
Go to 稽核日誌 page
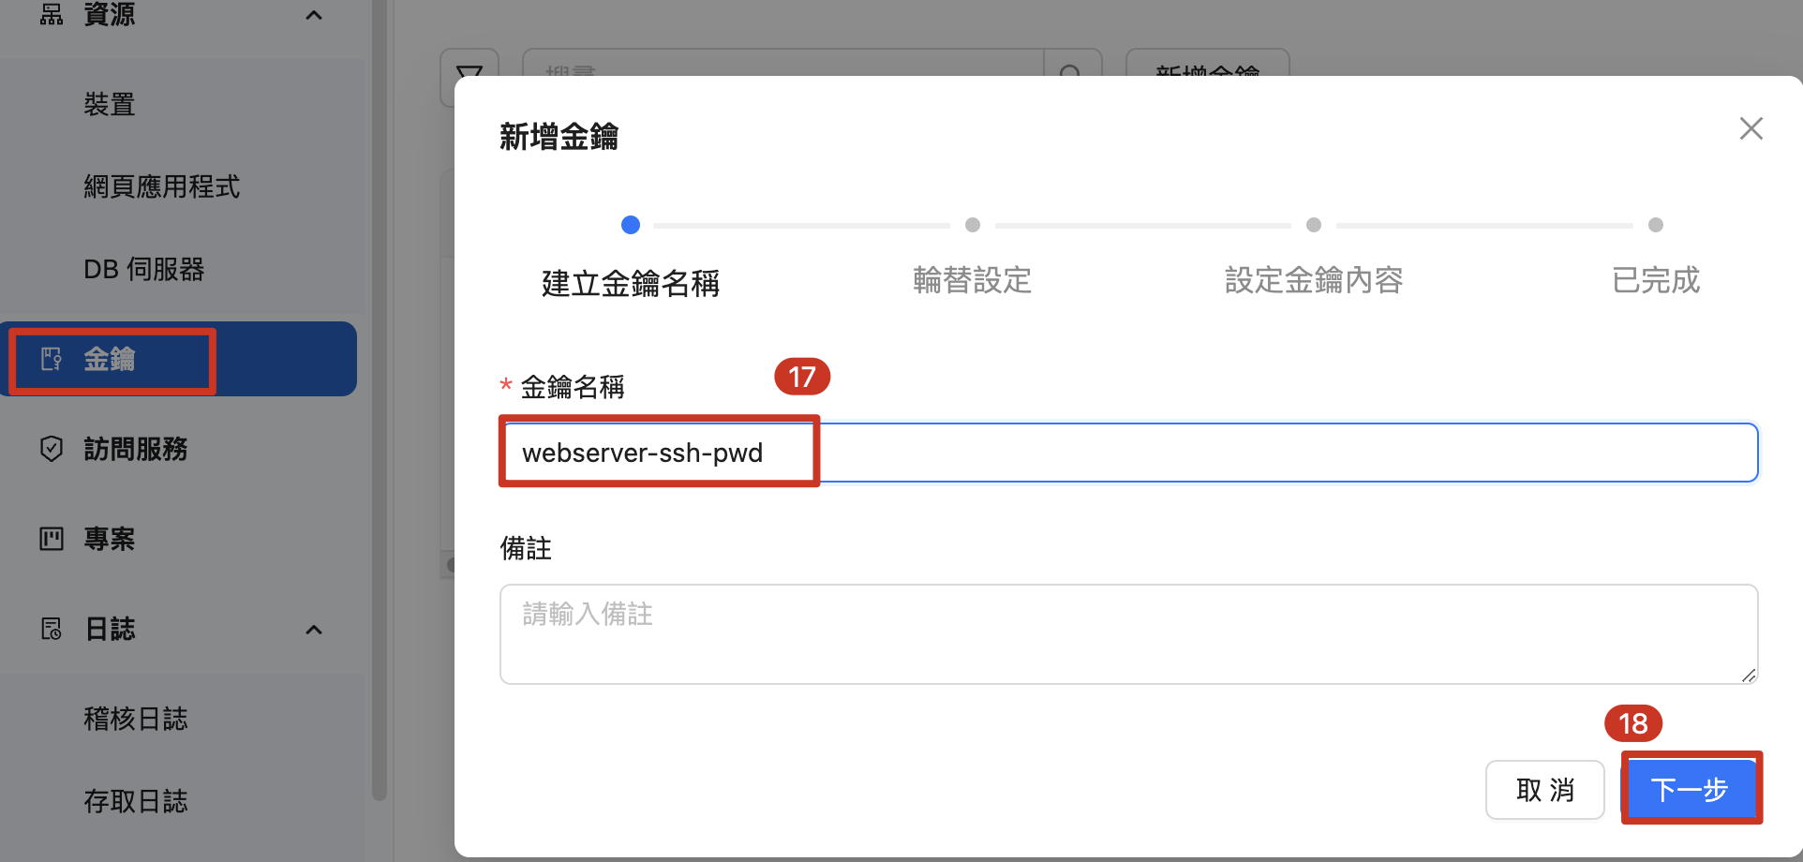(x=136, y=719)
